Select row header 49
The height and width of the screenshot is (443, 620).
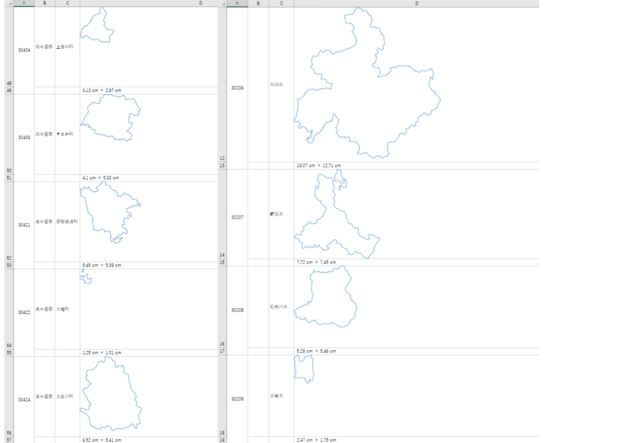point(9,91)
